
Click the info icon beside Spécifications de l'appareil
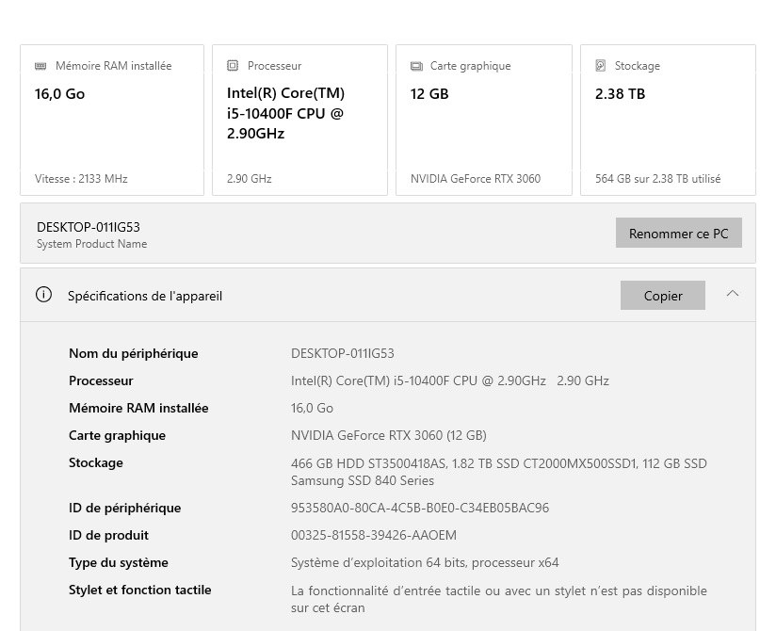(43, 295)
